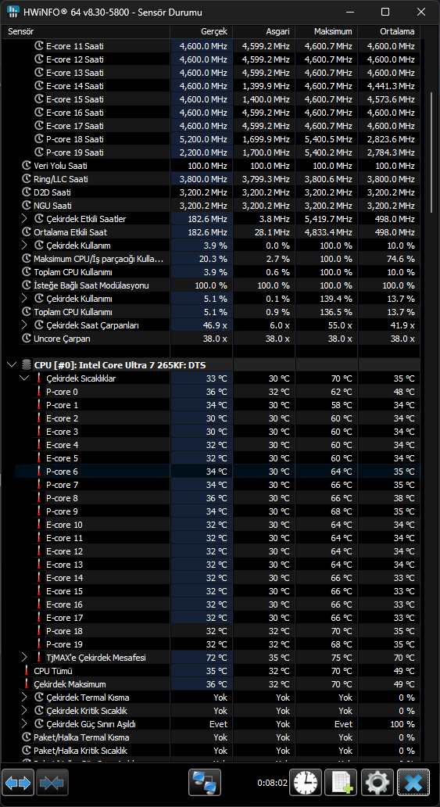Viewport: 440px width, 807px height.
Task: Expand the TjMAX'e Çekirdek Mesafesi group
Action: (24, 658)
